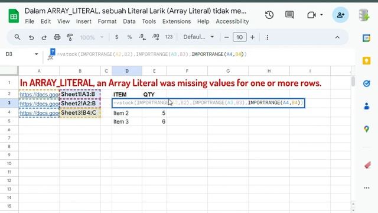Print the spreadsheet
The width and height of the screenshot is (378, 213).
(x=57, y=37)
